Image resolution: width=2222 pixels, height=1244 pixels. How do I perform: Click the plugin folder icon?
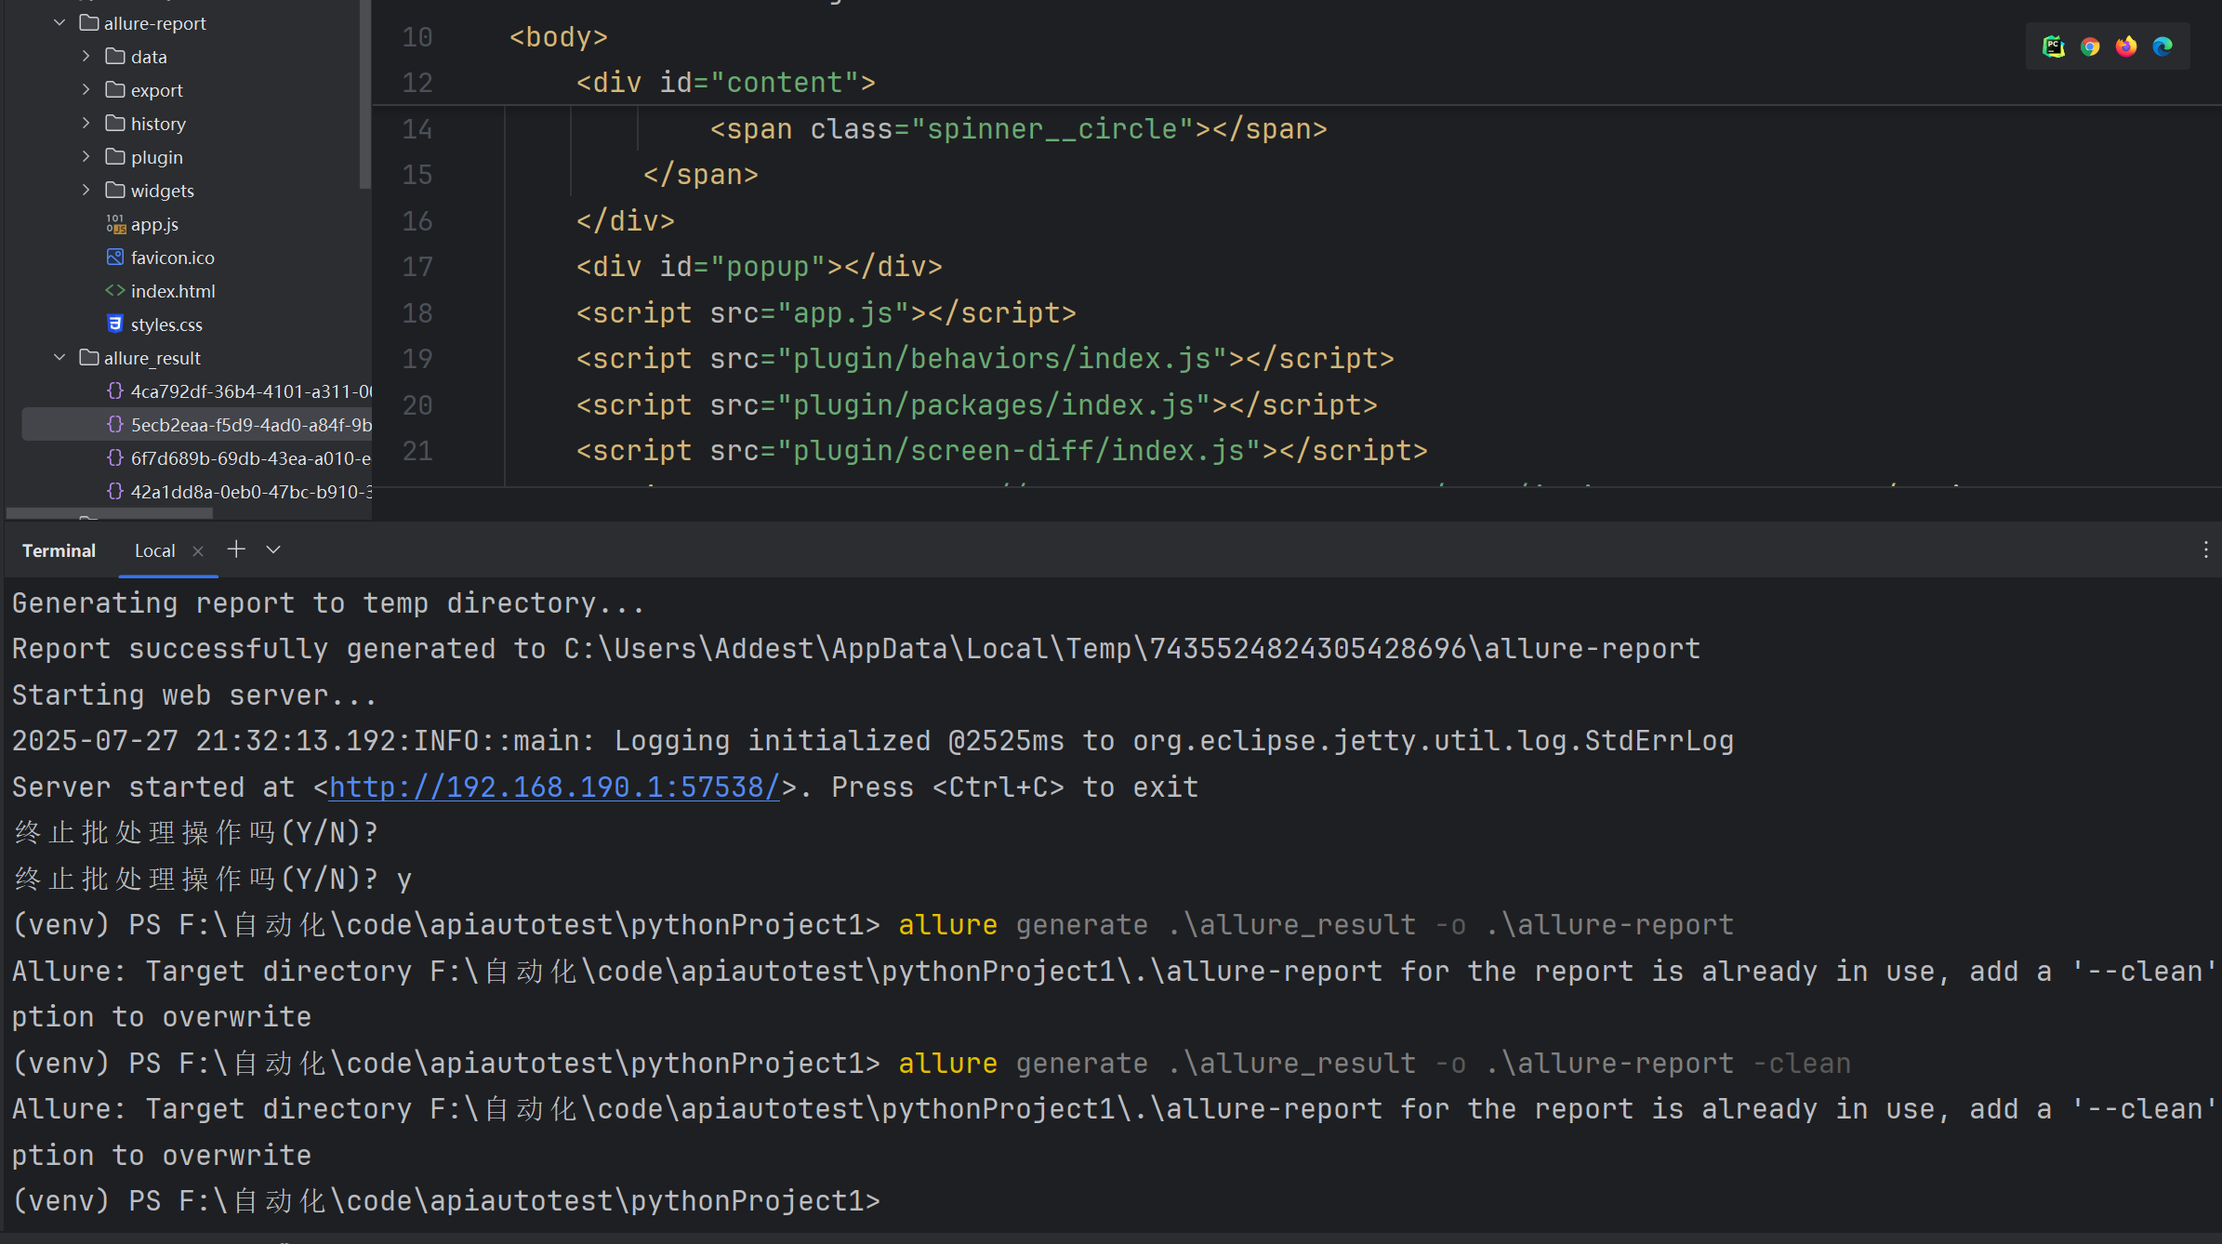coord(115,156)
